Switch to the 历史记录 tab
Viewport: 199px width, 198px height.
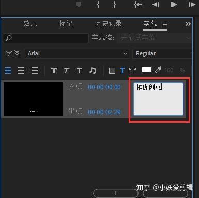click(108, 23)
